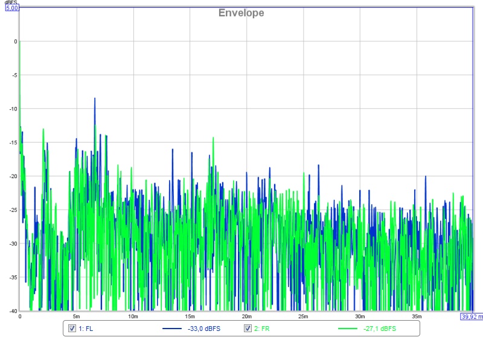Click the -40 label on vertical axis
The image size is (483, 337).
(12, 311)
